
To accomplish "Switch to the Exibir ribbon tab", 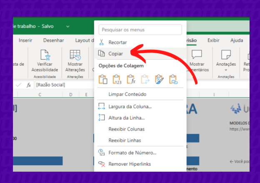I will (213, 40).
